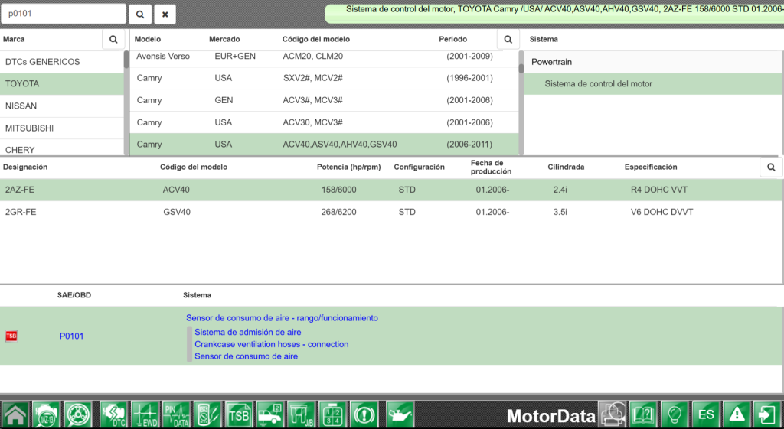Click the green selected-vehicle summary banner
The height and width of the screenshot is (429, 784).
point(554,14)
